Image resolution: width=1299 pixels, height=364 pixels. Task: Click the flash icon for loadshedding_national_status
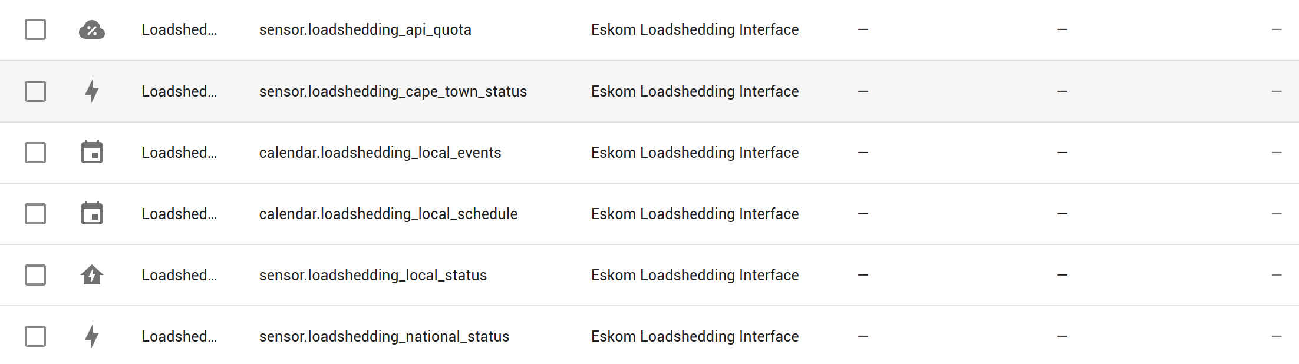[92, 336]
